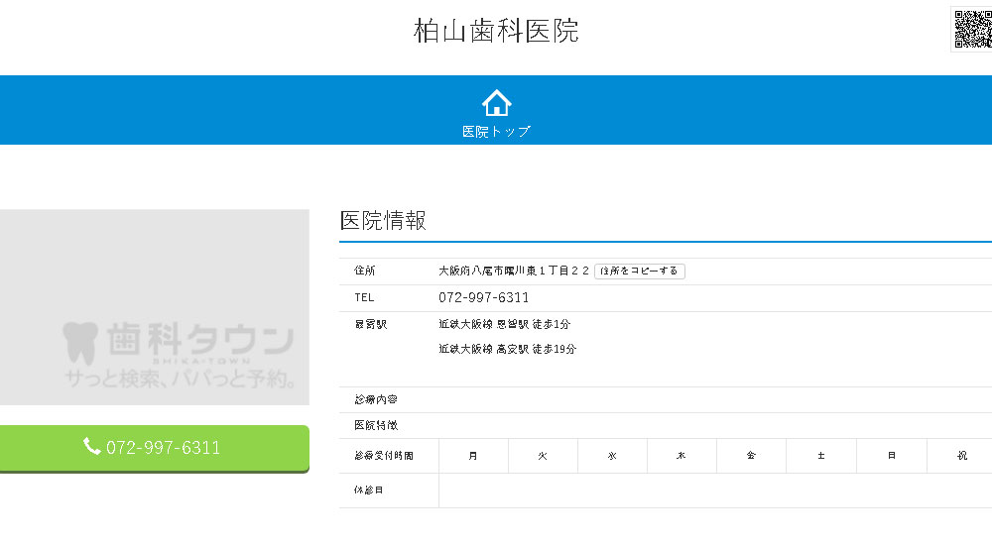Click the 恩智駅 徒歩1分 station entry
This screenshot has width=992, height=545.
(504, 324)
